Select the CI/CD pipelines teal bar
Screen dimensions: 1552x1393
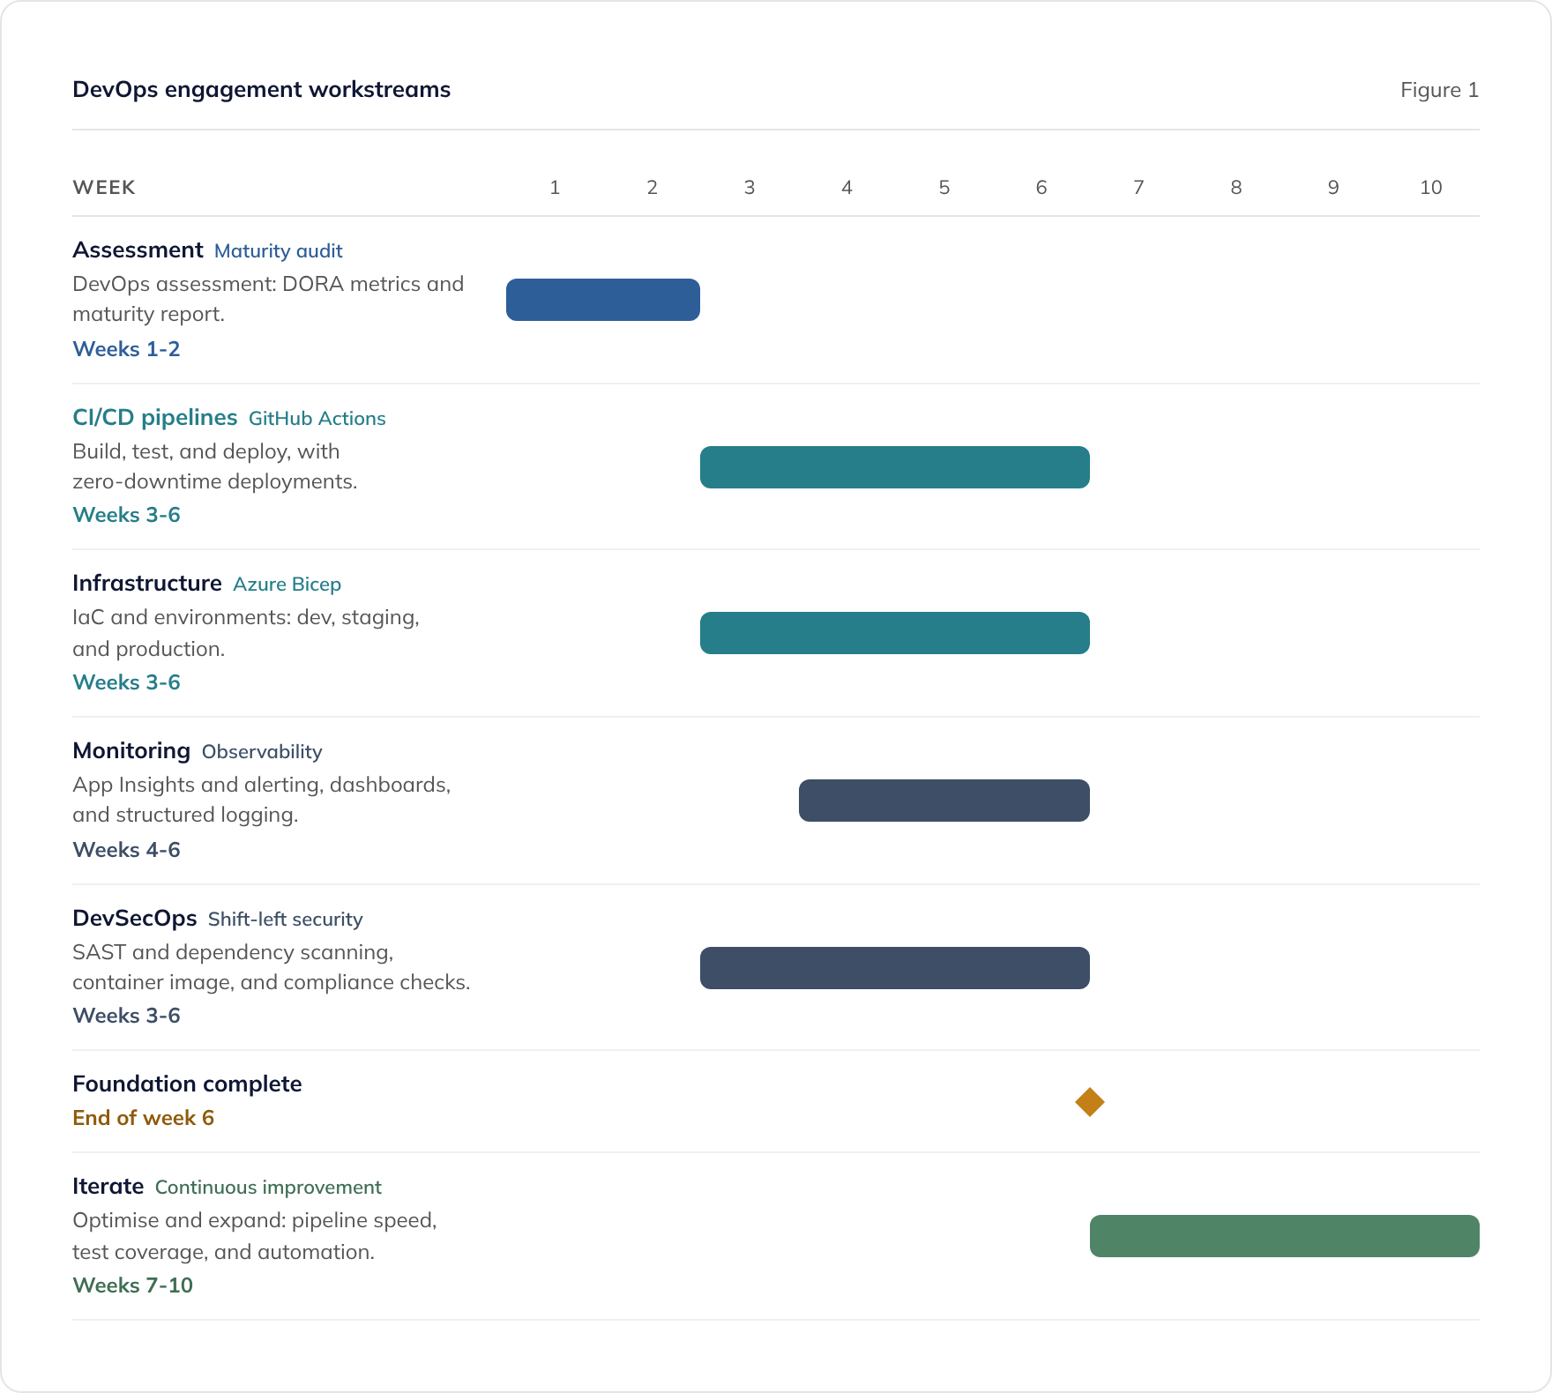point(895,467)
